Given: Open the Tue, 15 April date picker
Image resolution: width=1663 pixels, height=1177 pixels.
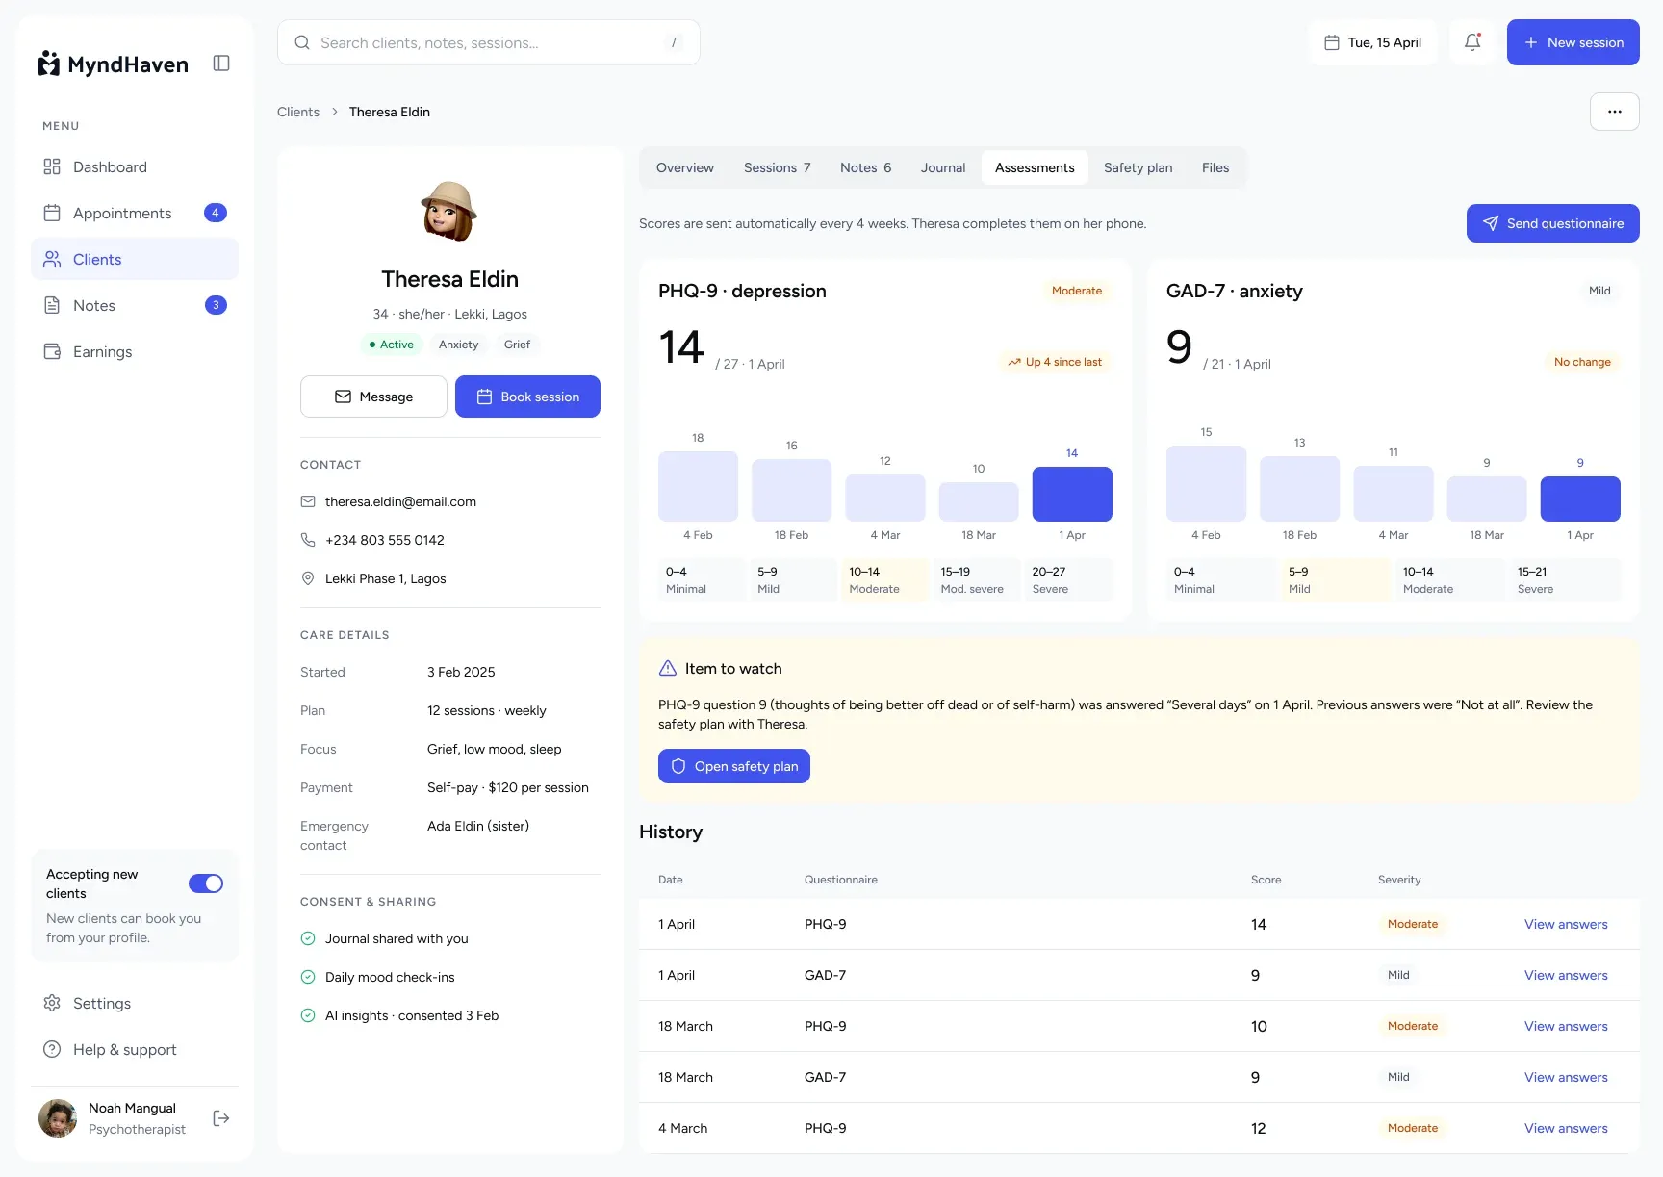Looking at the screenshot, I should point(1373,42).
